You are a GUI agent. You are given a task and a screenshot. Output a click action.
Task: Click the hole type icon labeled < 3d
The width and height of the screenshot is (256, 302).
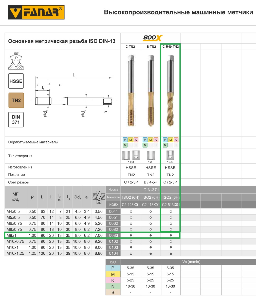[x=151, y=155]
